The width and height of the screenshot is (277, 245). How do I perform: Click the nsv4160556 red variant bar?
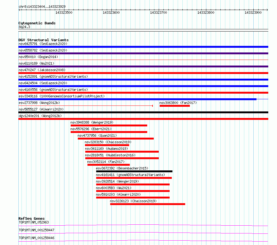[143, 93]
